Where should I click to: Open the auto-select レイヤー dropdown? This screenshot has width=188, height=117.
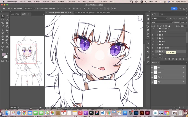[x=28, y=9]
